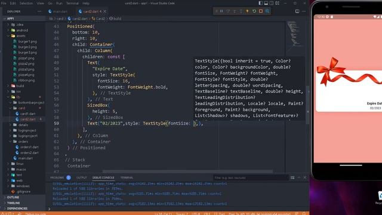Open the Terminal menu
Viewport: 382px width, 215px height.
pyautogui.click(x=72, y=3)
